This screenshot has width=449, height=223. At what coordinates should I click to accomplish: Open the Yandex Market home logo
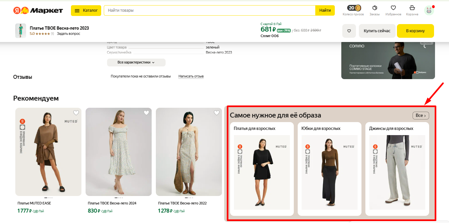[x=38, y=10]
